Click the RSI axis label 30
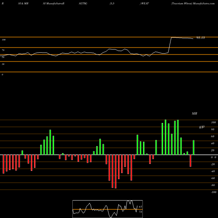Image resolution: width=218 pixels, height=218 pixels. [x=3, y=64]
